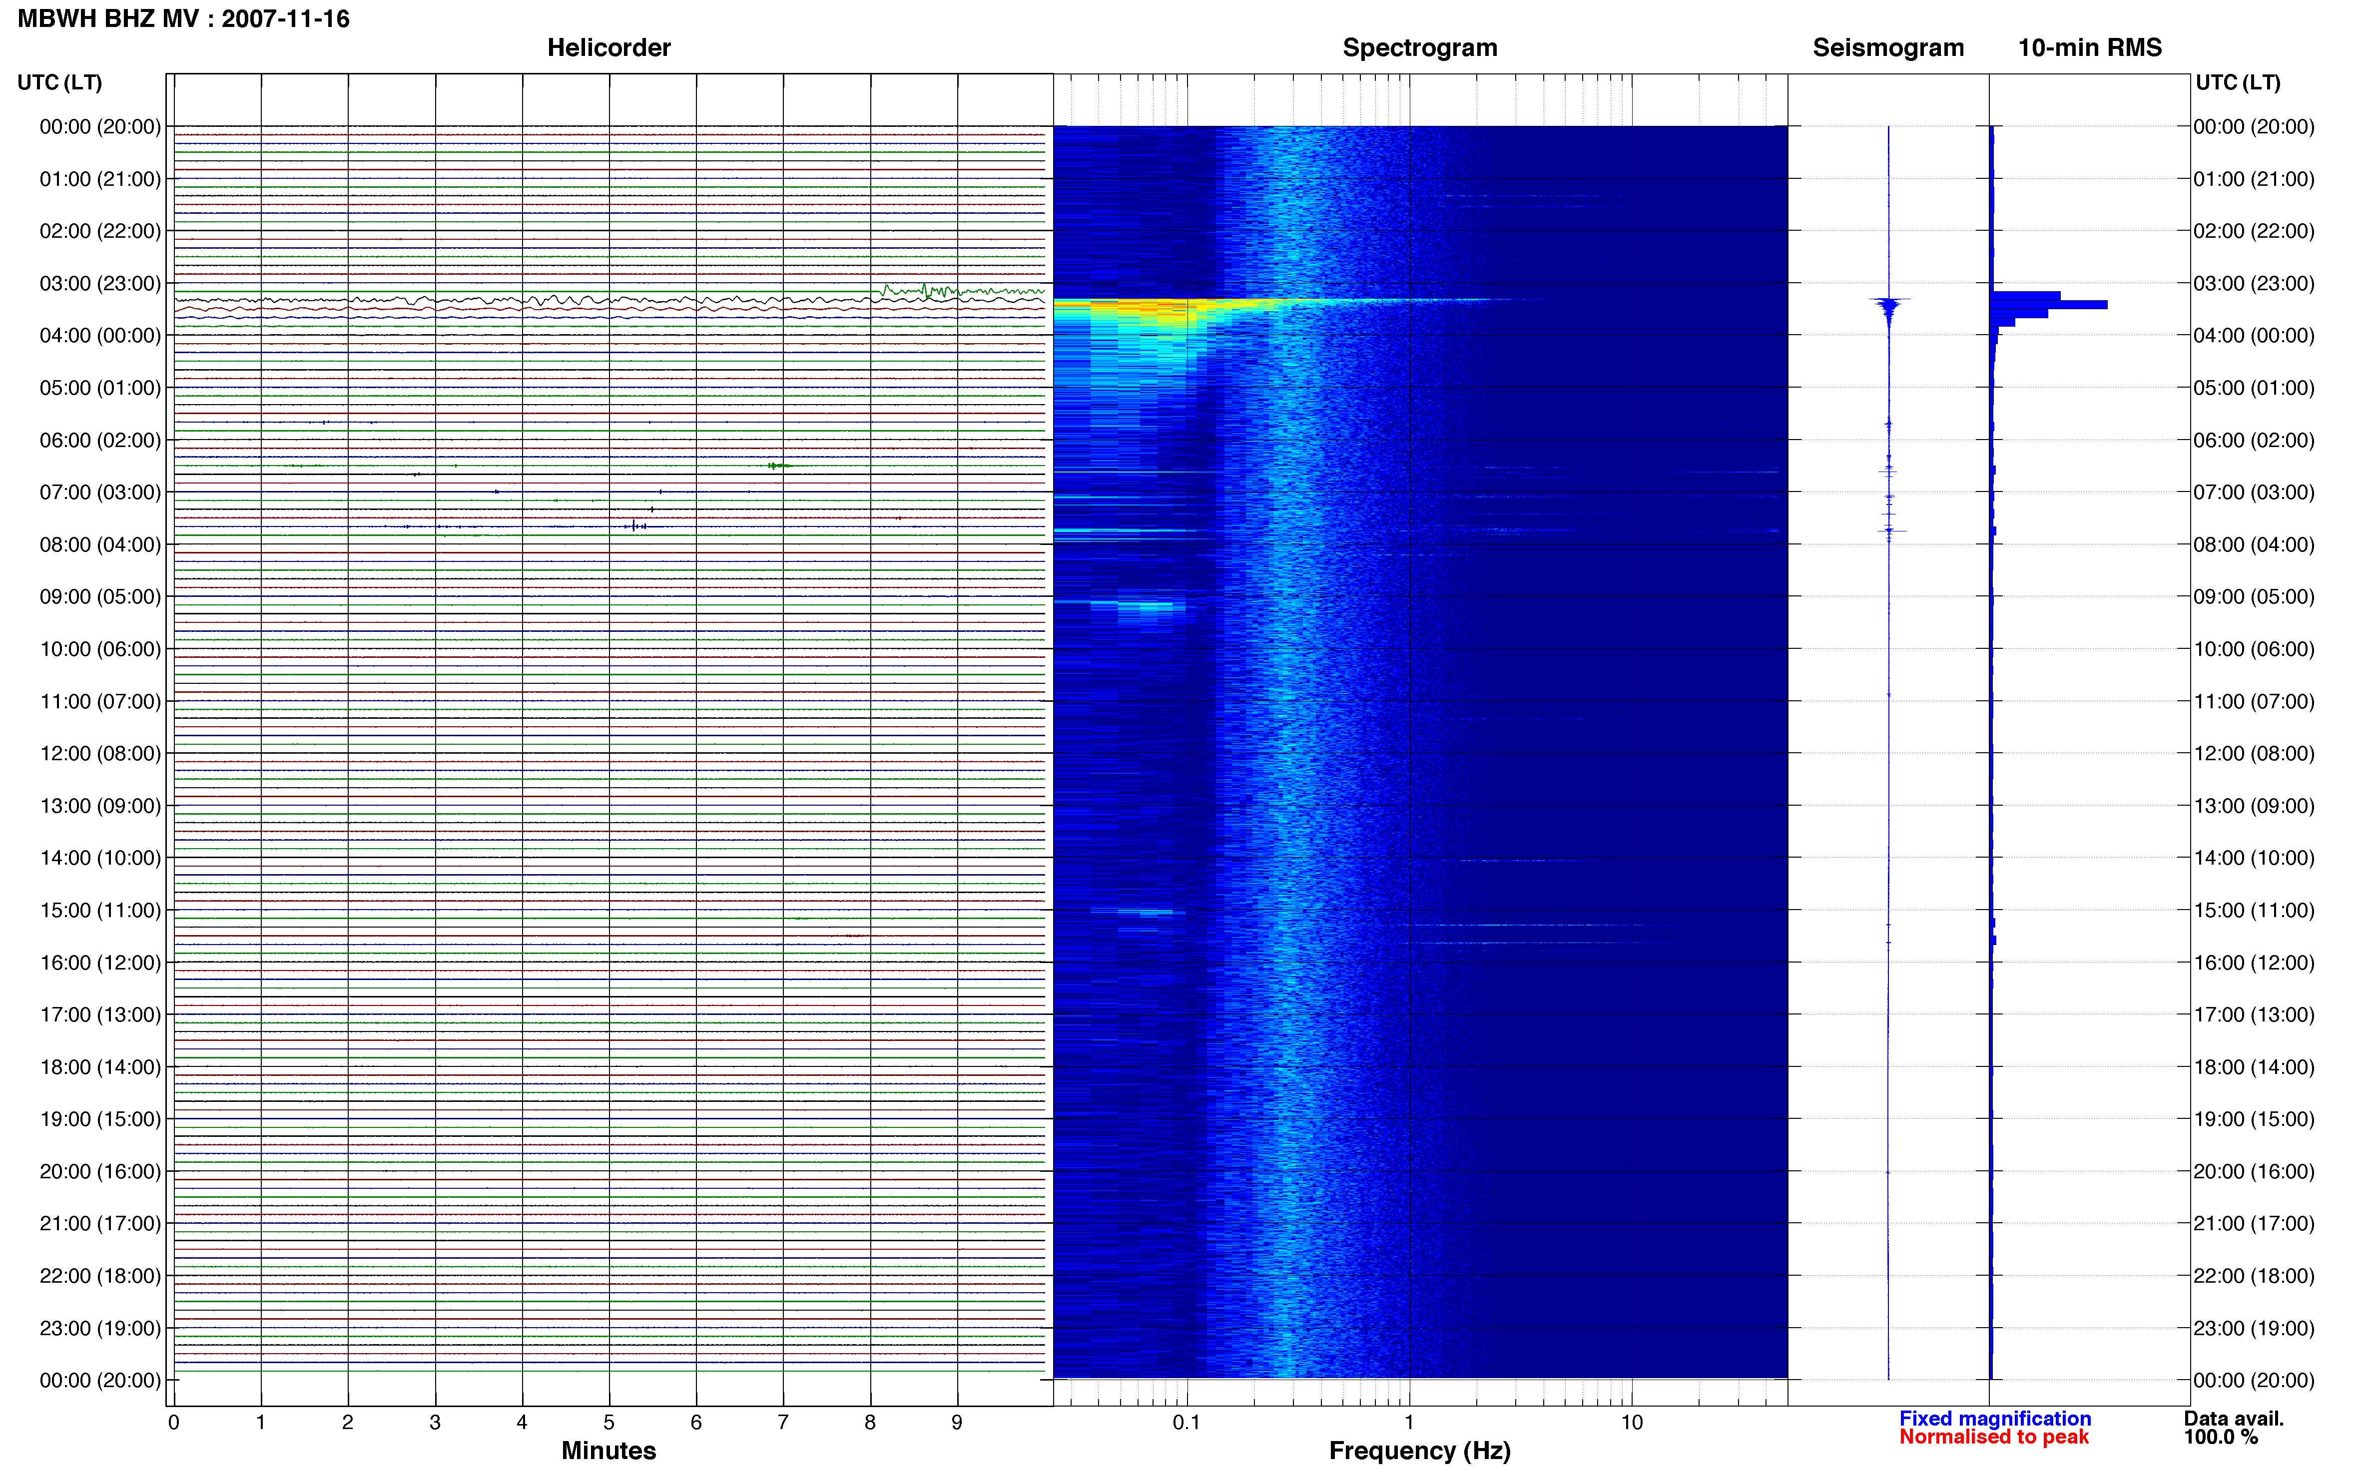Click the red 'Normalised to peak' legend text
The width and height of the screenshot is (2368, 1480).
pos(1994,1437)
